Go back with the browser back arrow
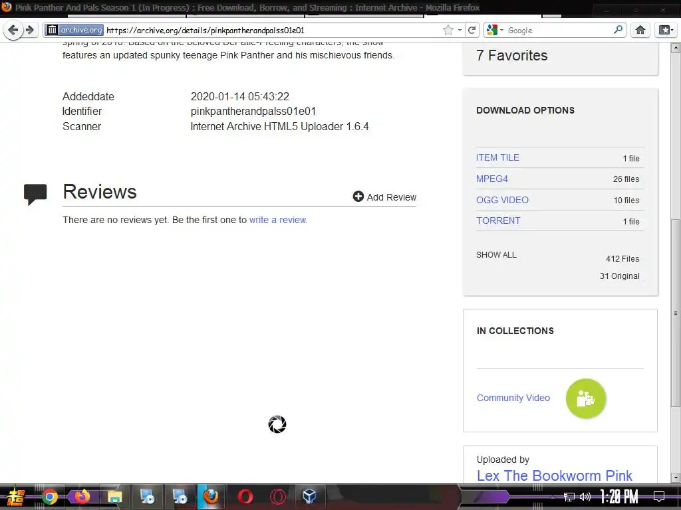 point(13,30)
